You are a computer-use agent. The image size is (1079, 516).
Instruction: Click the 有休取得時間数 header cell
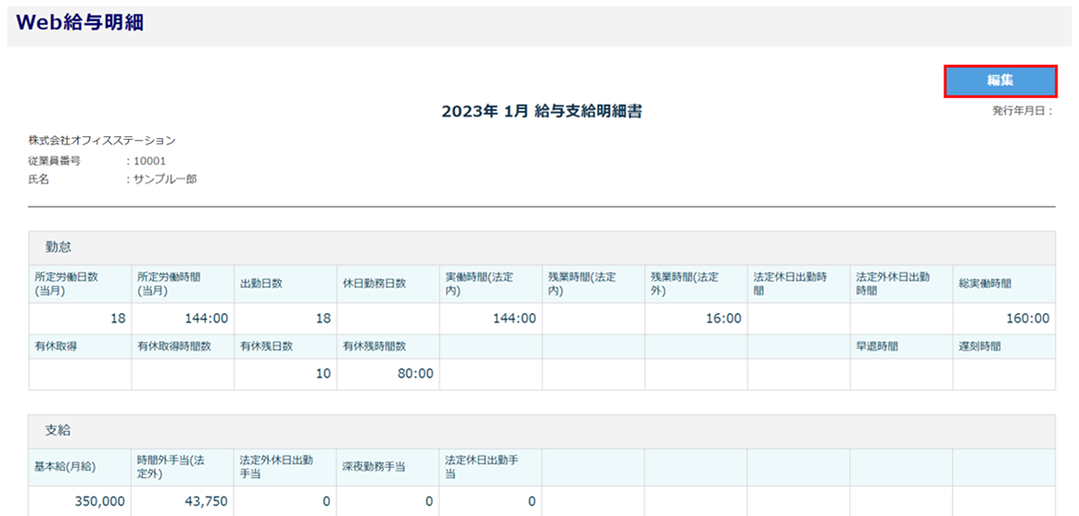pos(183,346)
